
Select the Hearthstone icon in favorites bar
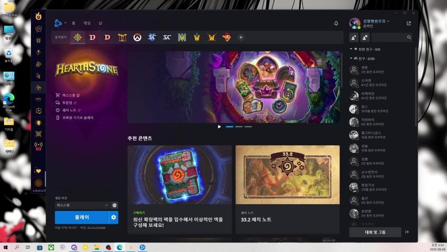click(x=78, y=37)
